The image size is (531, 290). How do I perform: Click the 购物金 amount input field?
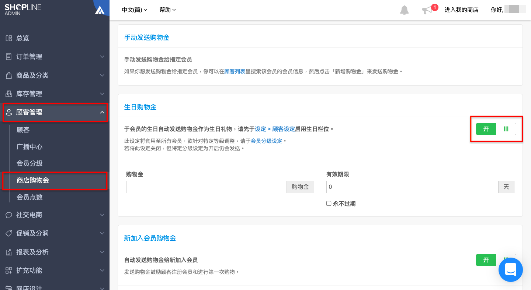coord(206,187)
